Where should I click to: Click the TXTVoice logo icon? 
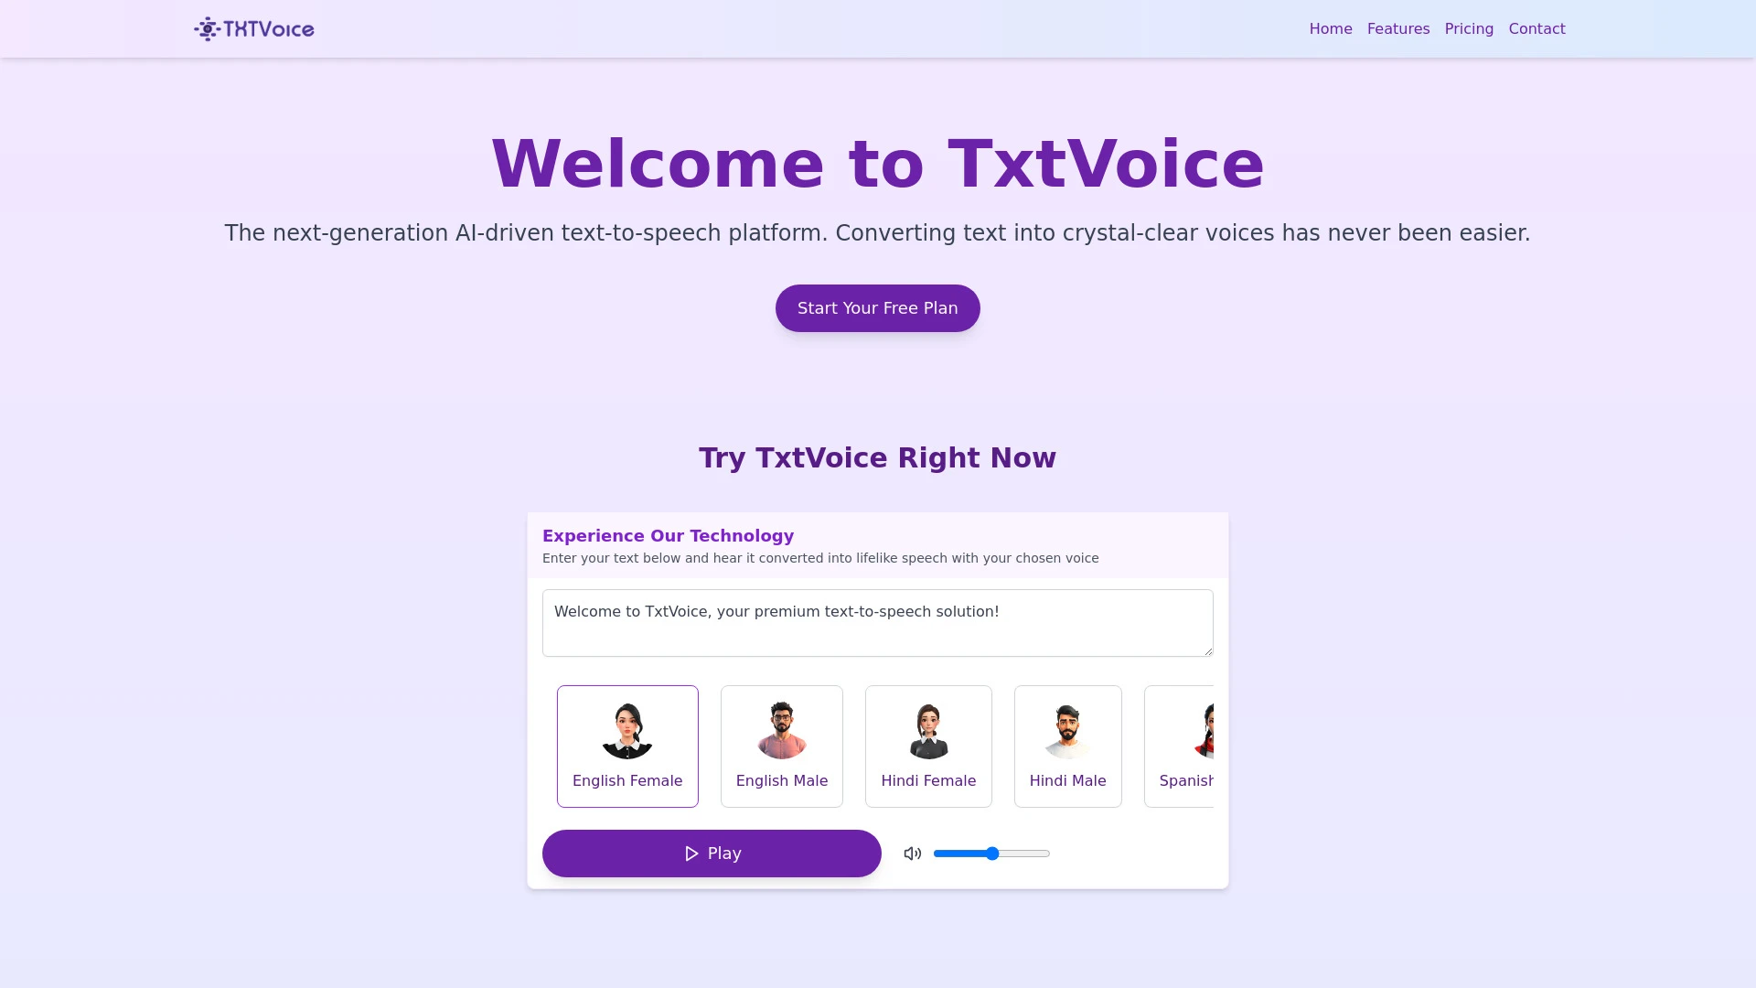point(205,29)
